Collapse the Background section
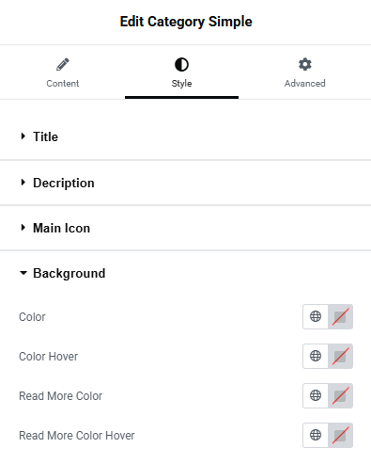Viewport: 371px width, 464px height. point(185,273)
